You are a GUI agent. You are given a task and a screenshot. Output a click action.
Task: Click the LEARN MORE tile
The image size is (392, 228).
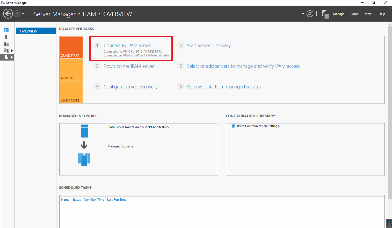tap(71, 92)
